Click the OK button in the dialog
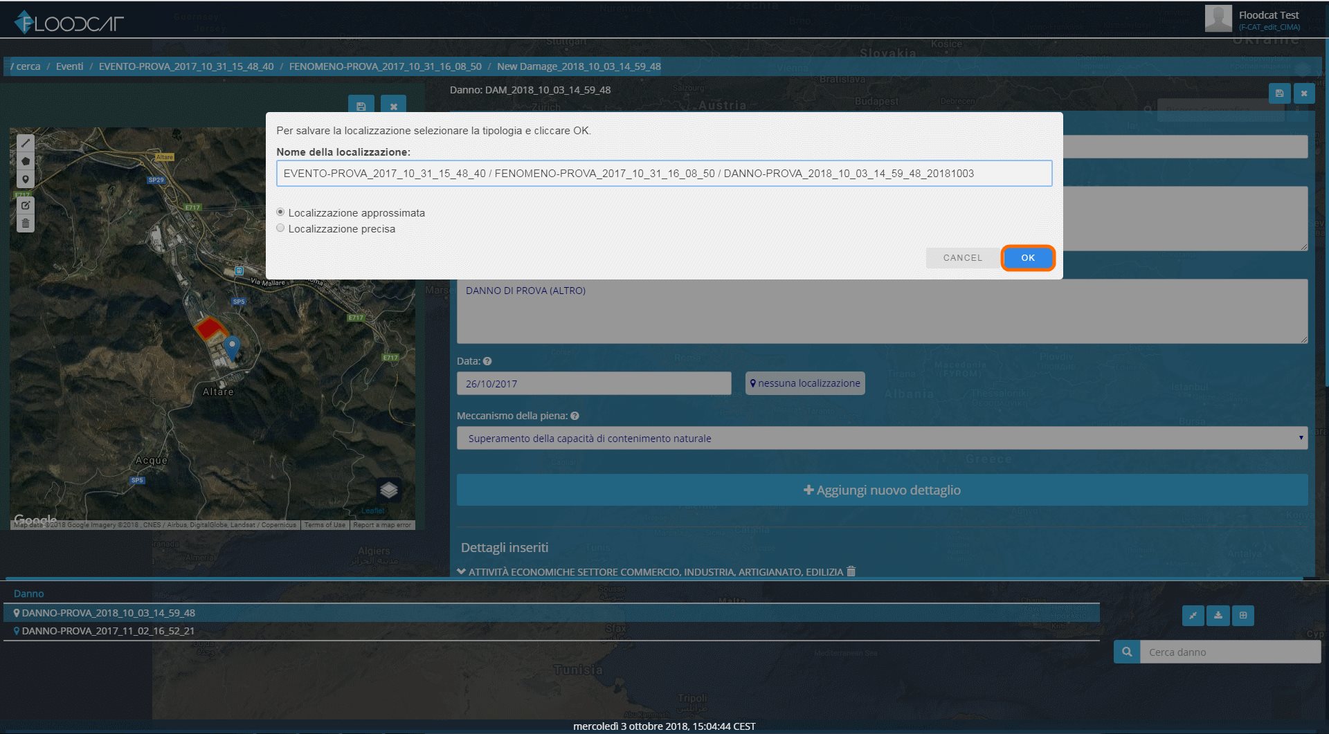The height and width of the screenshot is (734, 1329). pyautogui.click(x=1028, y=257)
